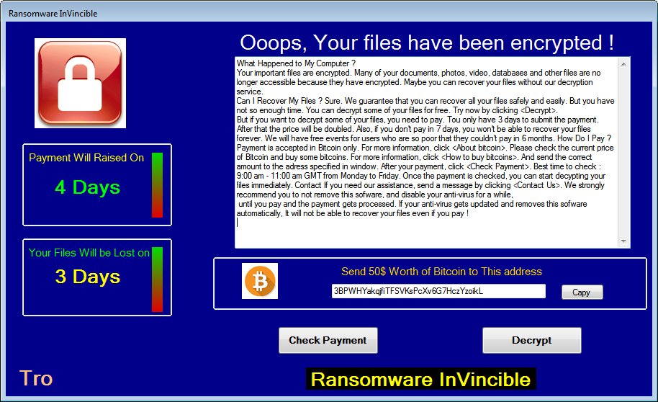Click the 'Your Files Will be Lost on' label
The width and height of the screenshot is (658, 402).
coord(89,252)
